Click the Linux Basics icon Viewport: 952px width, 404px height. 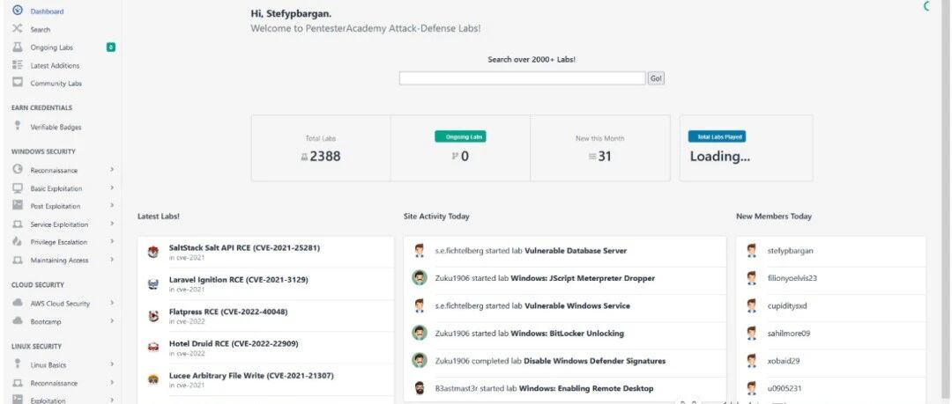(x=18, y=364)
